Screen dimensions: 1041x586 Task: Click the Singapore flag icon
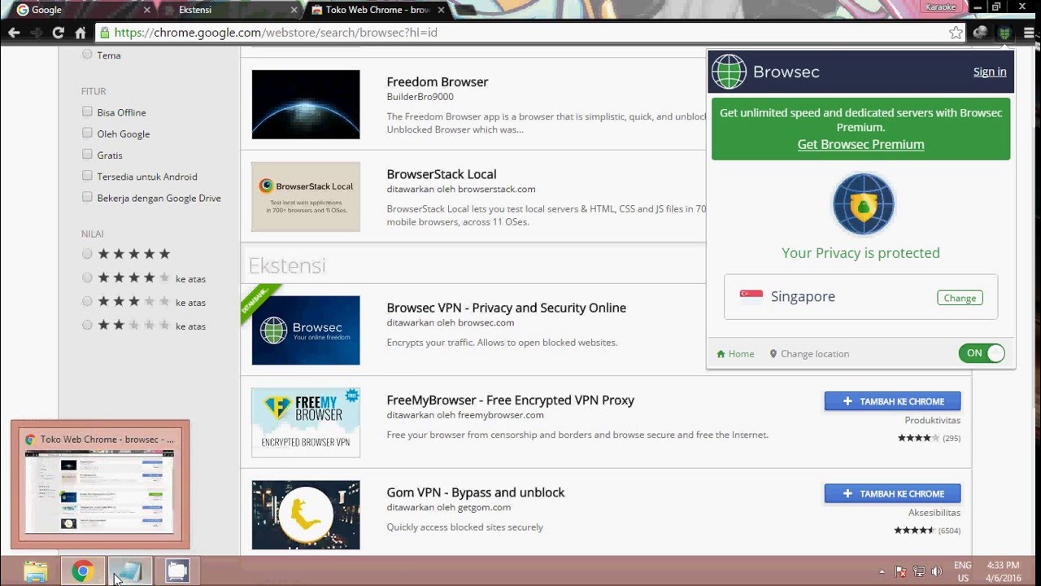[751, 295]
